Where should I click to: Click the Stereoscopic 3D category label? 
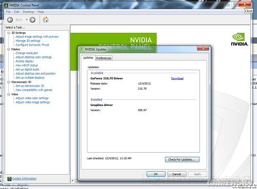click(x=21, y=82)
